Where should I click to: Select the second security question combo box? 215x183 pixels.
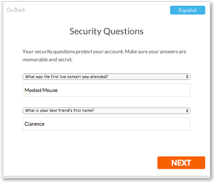pos(106,111)
